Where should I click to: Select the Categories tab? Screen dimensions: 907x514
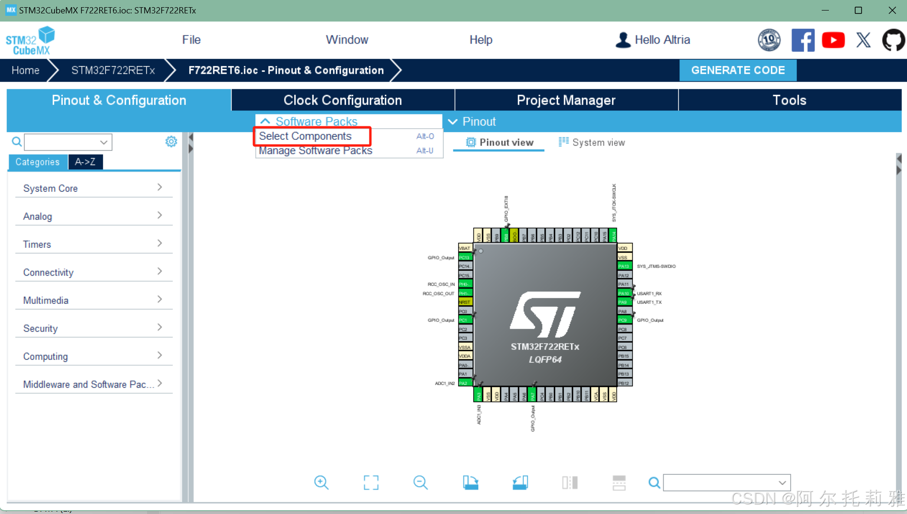(x=37, y=162)
